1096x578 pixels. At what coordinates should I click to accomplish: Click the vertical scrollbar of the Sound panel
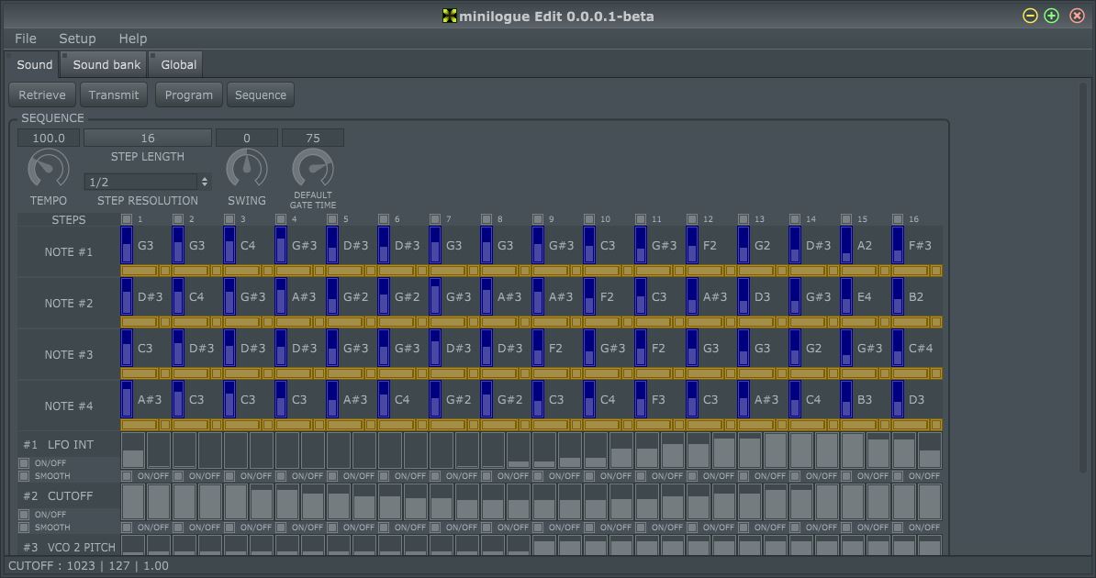click(x=1083, y=280)
